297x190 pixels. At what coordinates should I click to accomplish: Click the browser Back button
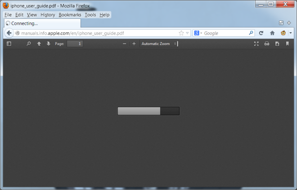[9, 33]
